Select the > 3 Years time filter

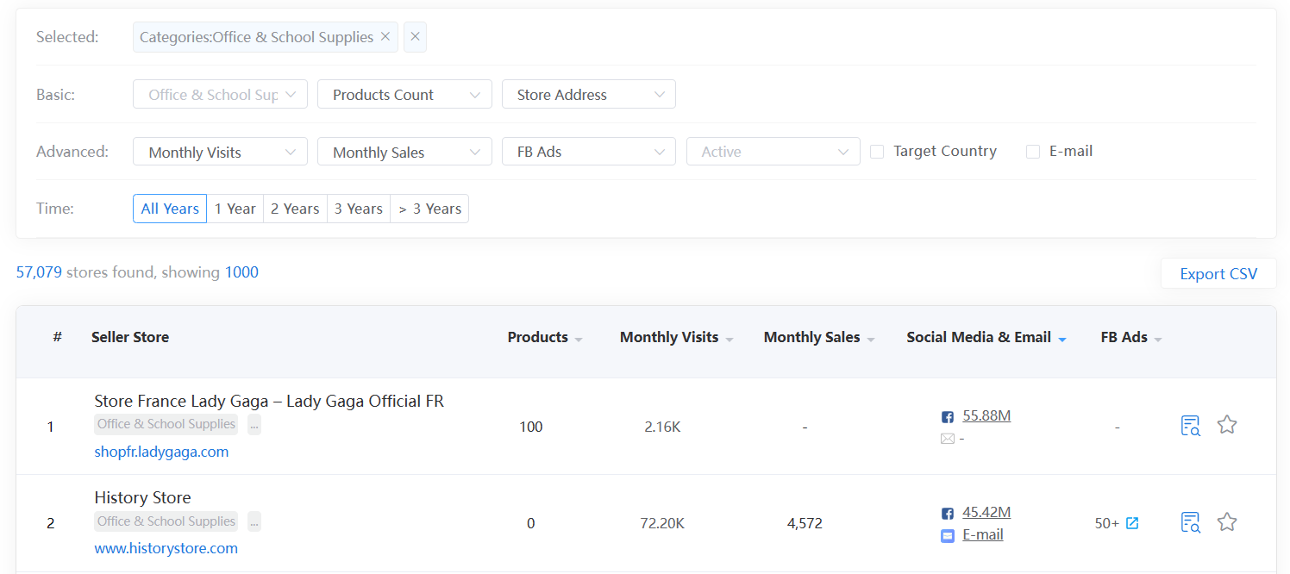(429, 208)
